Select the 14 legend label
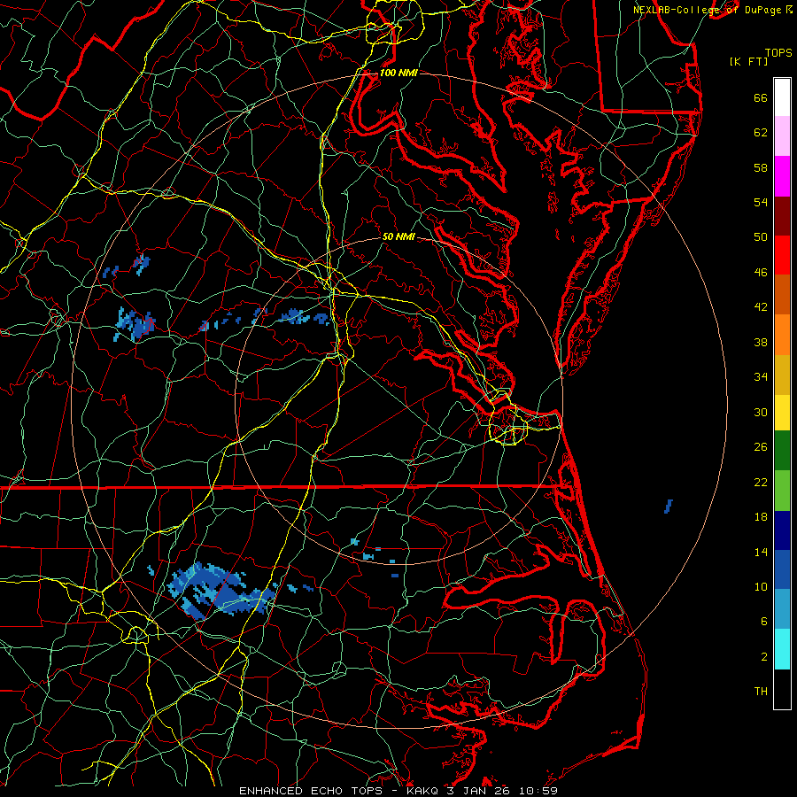This screenshot has height=797, width=797. pyautogui.click(x=761, y=552)
